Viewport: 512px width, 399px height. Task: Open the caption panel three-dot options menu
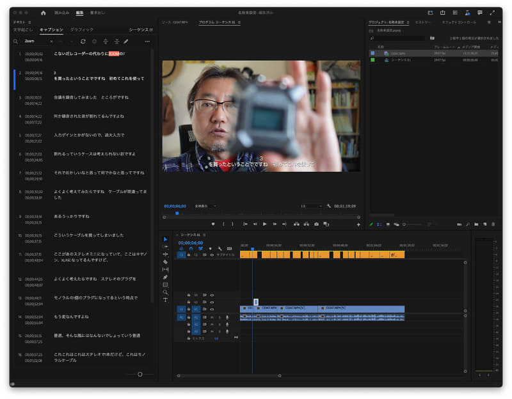(147, 42)
